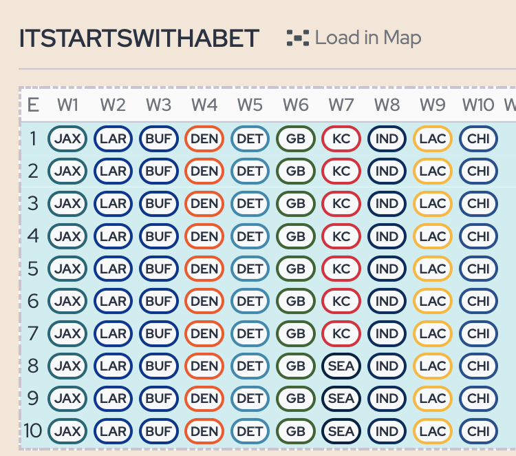Viewport: 516px width, 456px height.
Task: Click the W3 column header
Action: pos(159,105)
